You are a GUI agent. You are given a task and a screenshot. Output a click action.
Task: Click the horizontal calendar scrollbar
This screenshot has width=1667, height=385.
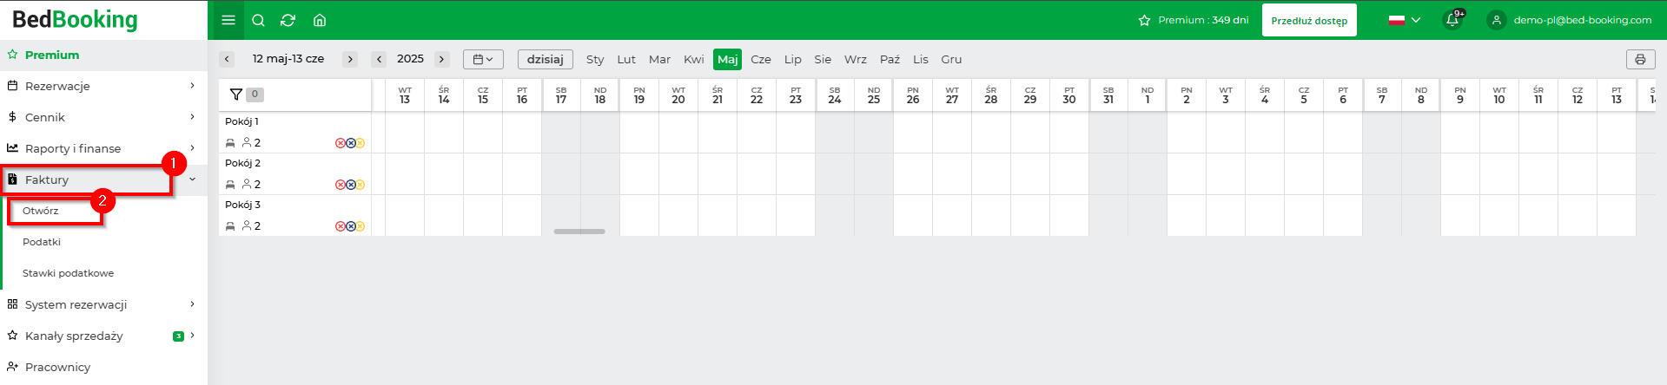click(x=579, y=232)
